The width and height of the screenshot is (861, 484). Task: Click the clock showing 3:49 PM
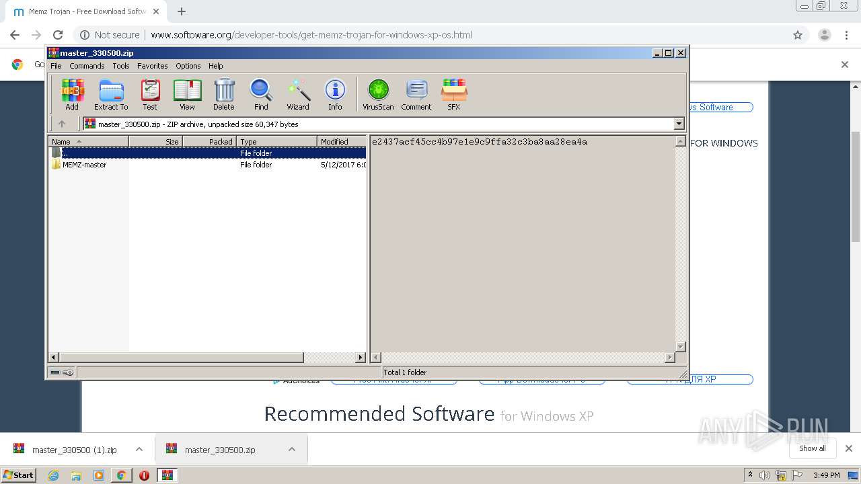(x=826, y=475)
